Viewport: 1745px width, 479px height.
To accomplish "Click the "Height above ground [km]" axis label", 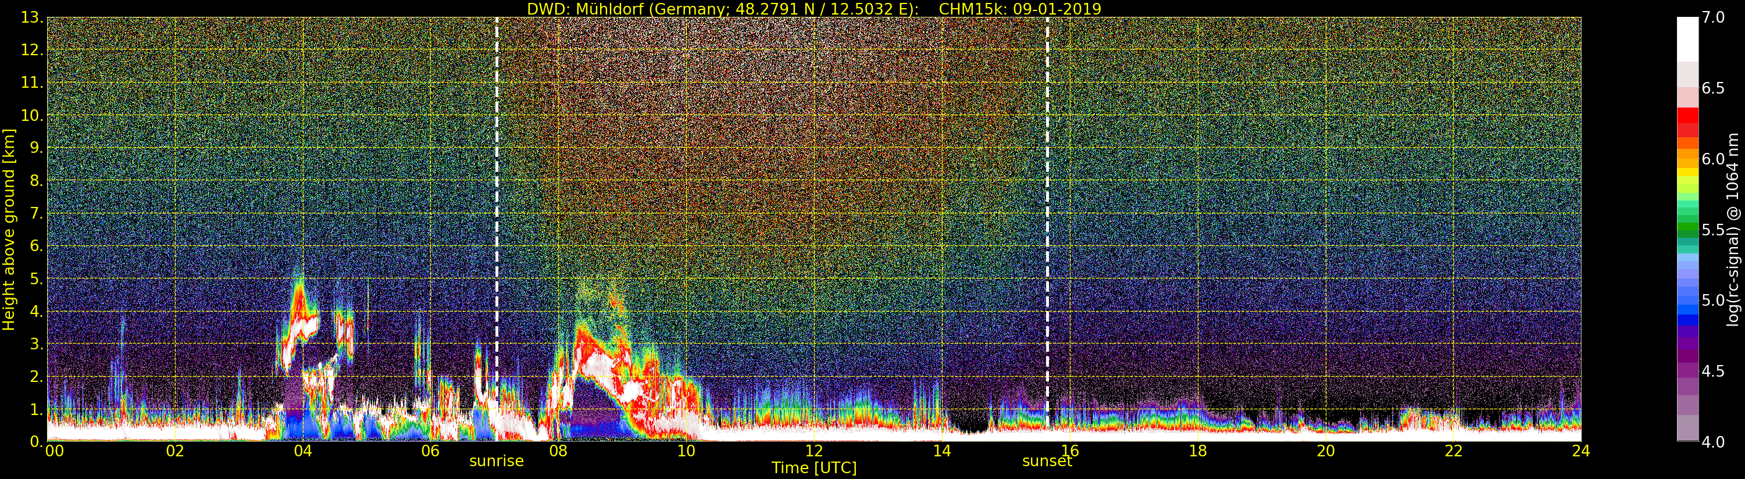I will pyautogui.click(x=9, y=230).
